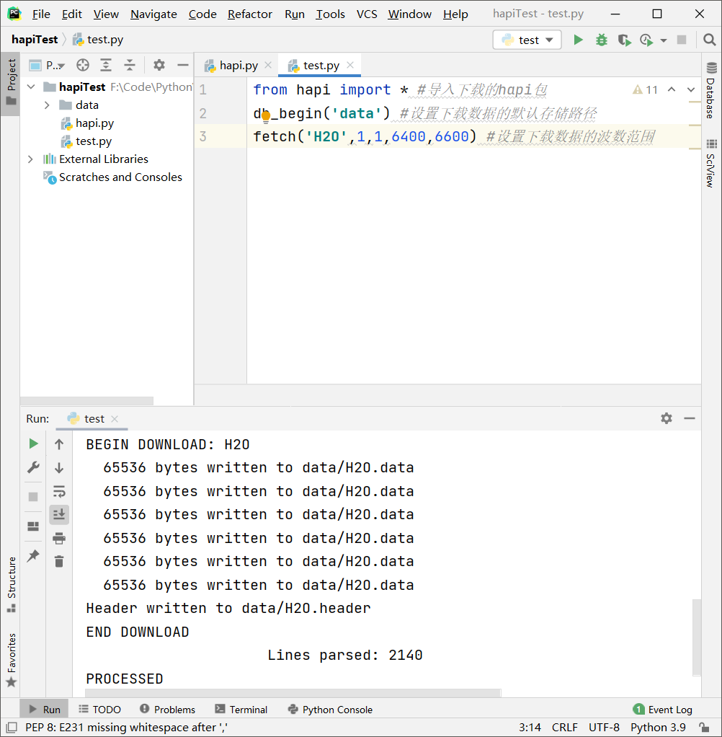
Task: Open the Project view selector dropdown
Action: (x=47, y=65)
